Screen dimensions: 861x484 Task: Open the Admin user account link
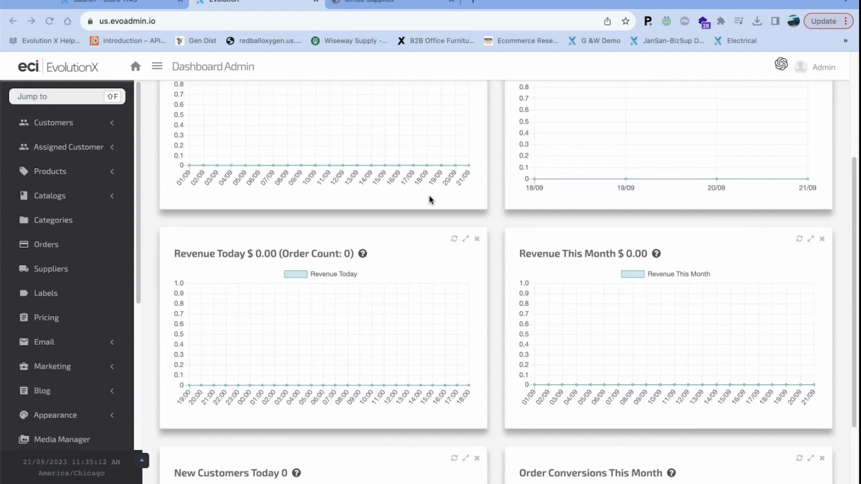pos(823,67)
